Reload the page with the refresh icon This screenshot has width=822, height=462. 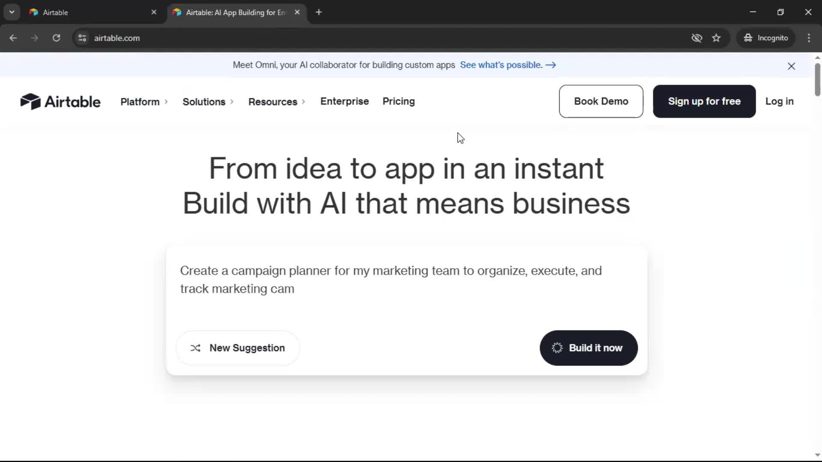(56, 38)
